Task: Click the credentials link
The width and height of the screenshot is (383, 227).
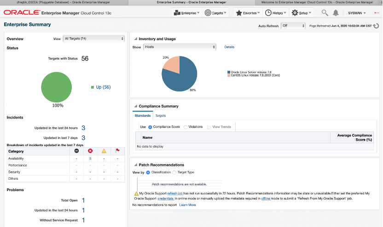Action: [x=166, y=199]
